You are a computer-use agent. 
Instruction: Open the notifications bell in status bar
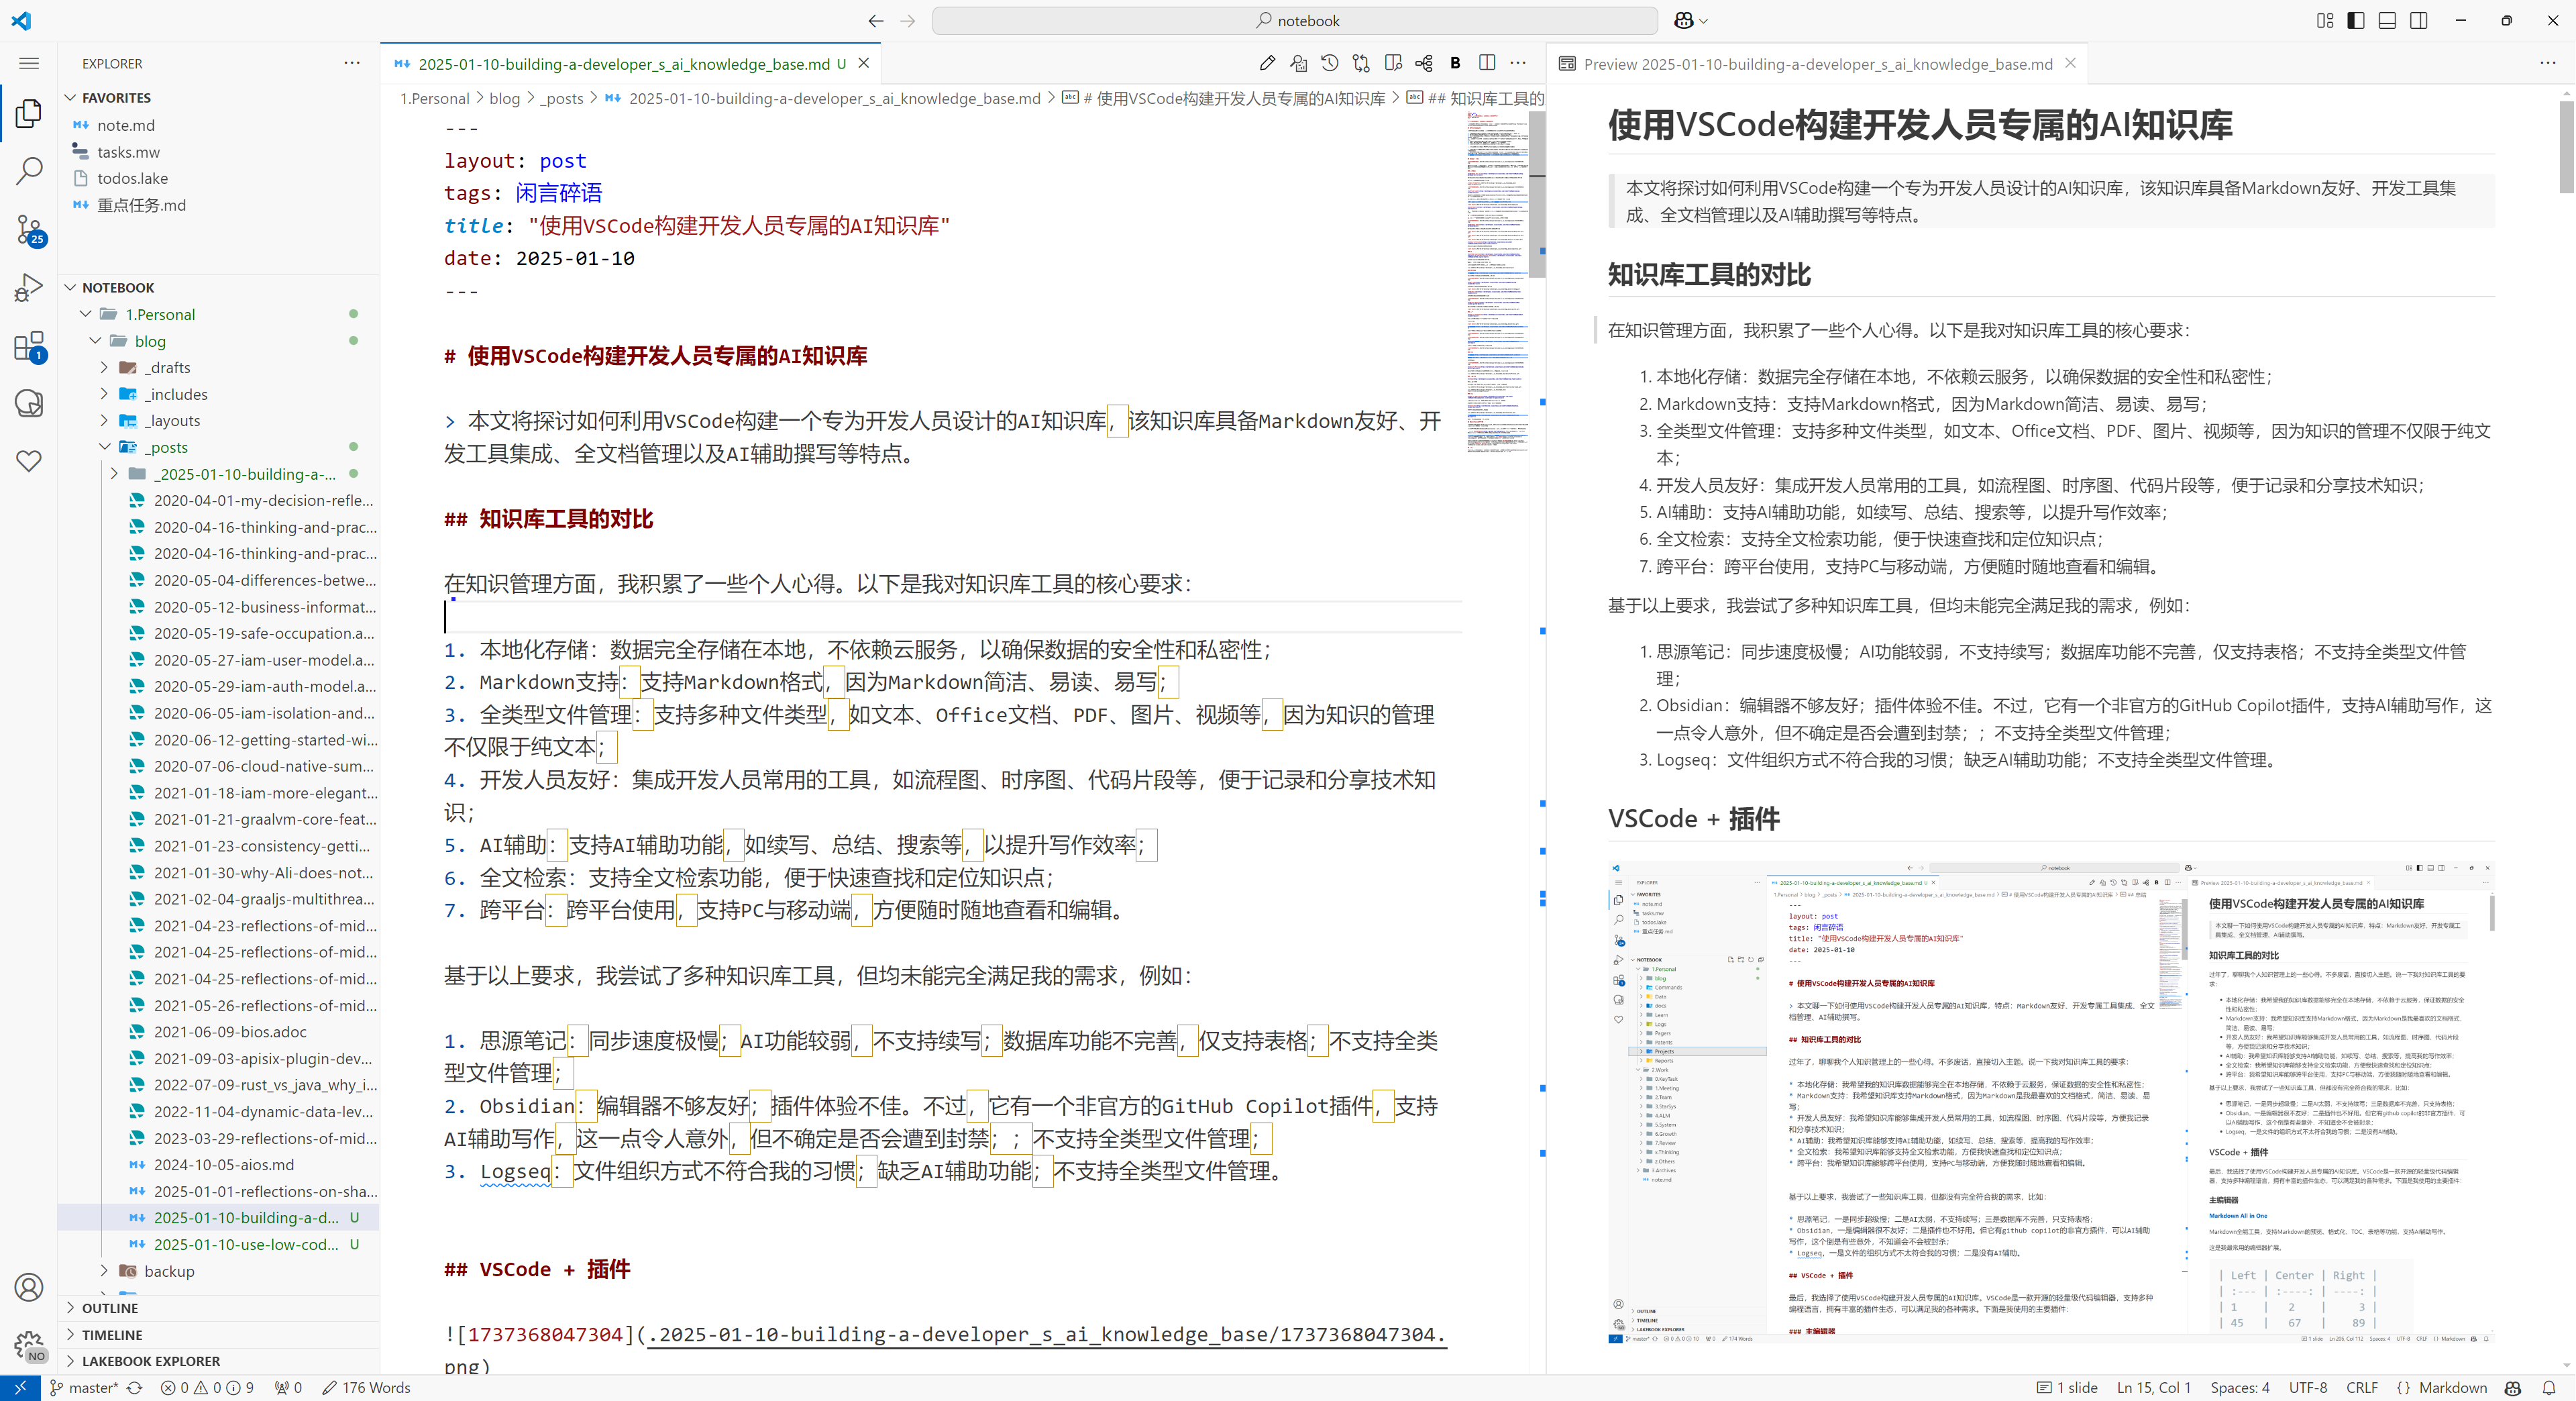coord(2549,1388)
